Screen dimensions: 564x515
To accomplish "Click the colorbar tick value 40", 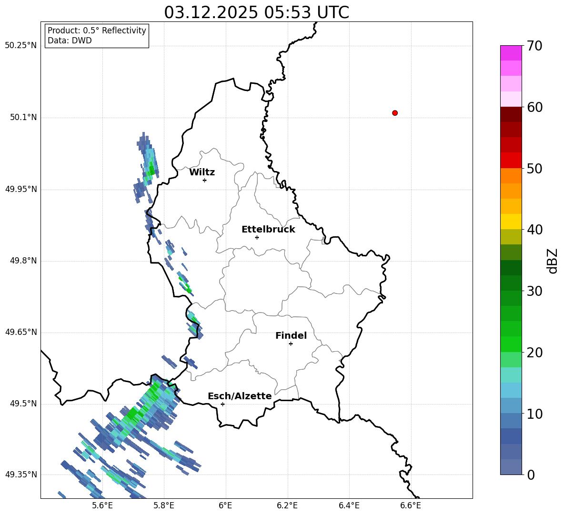I will [x=534, y=230].
